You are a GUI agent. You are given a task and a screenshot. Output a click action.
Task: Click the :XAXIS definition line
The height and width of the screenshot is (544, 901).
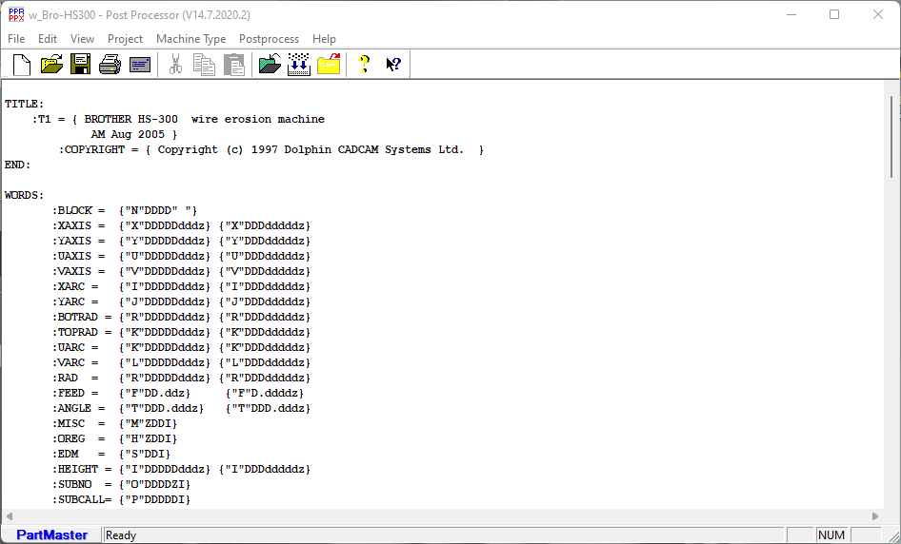click(182, 225)
